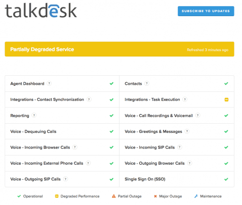
Task: Click the Subscribe to Updates button
Action: point(206,11)
